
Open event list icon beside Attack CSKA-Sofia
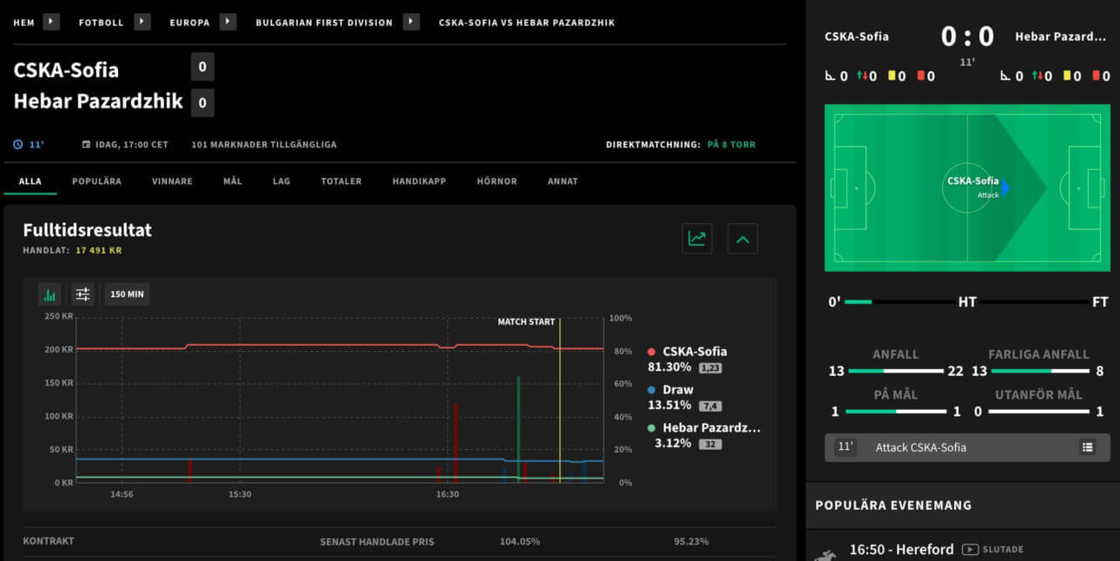1087,447
